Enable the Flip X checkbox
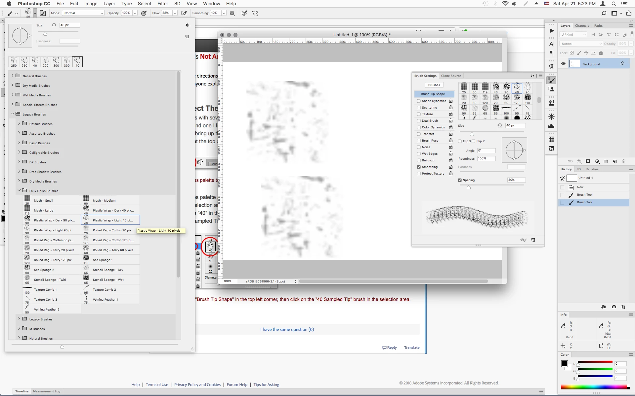 [x=460, y=141]
